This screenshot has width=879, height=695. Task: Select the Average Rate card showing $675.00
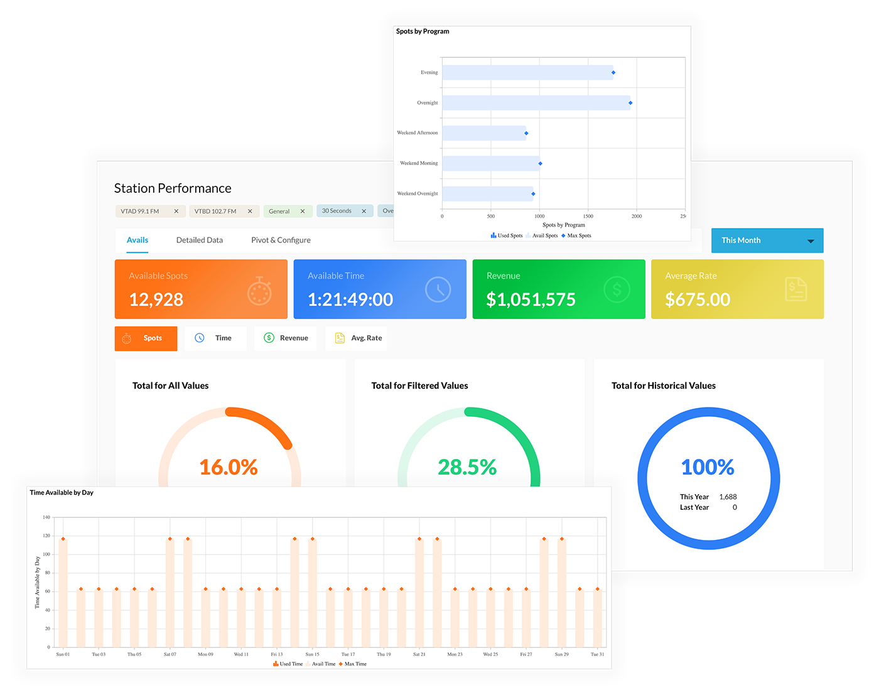pyautogui.click(x=737, y=289)
